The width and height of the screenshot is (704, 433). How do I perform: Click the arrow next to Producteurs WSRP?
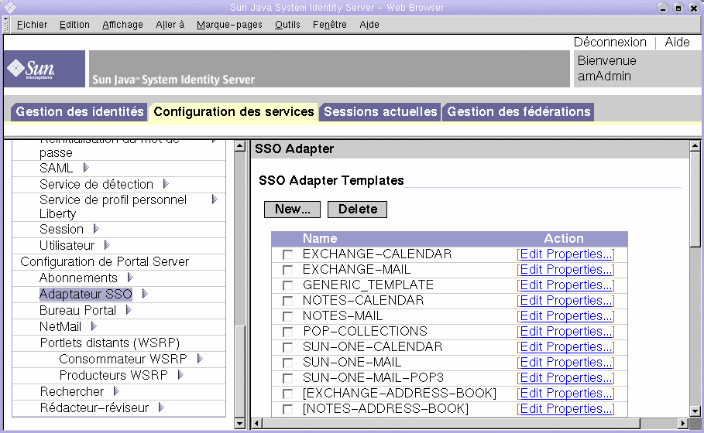point(180,375)
